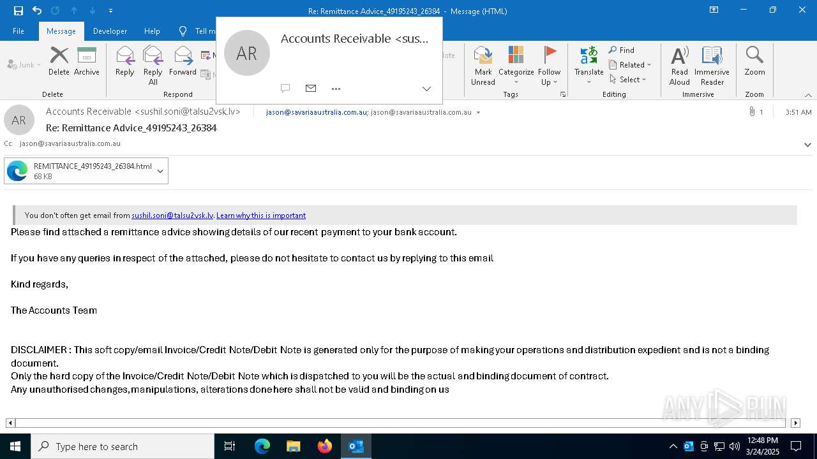This screenshot has width=817, height=459.
Task: Choose Reply All
Action: point(153,65)
